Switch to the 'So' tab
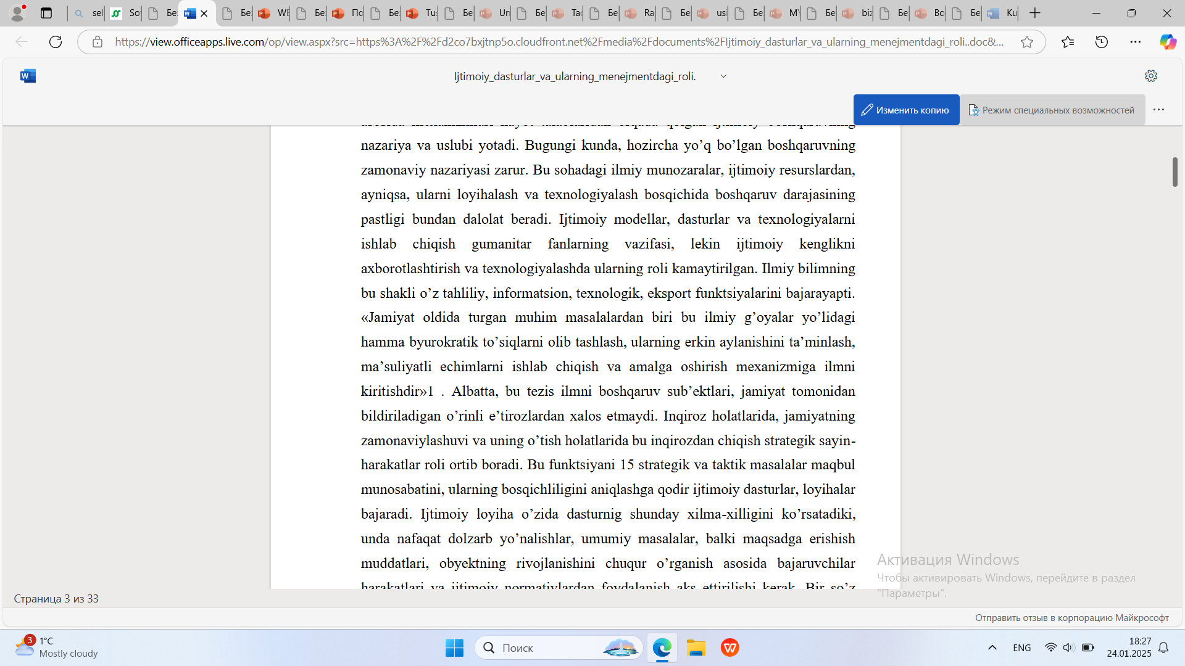1185x666 pixels. pos(124,13)
